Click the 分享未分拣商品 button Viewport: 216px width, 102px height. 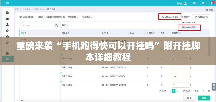tap(170, 17)
